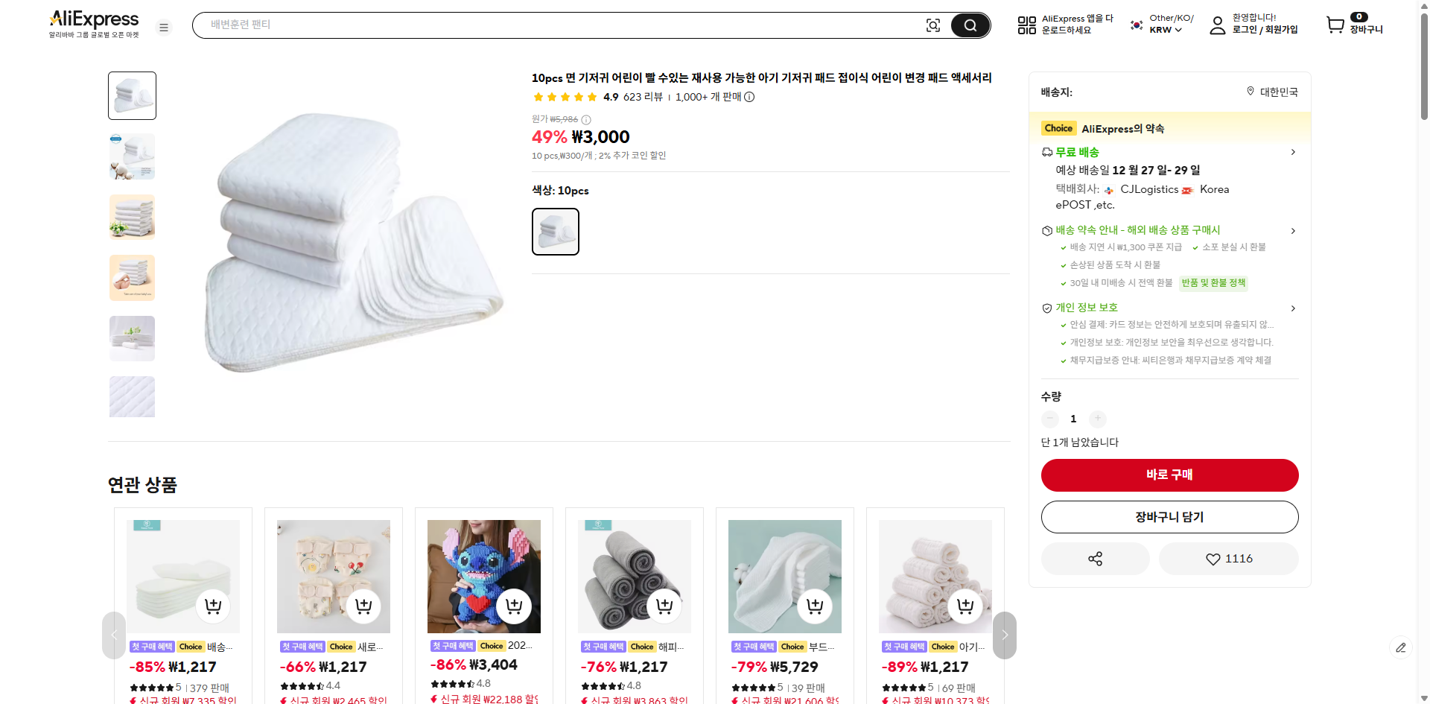Select the 10pcs color variant swatch
Image resolution: width=1430 pixels, height=704 pixels.
click(x=556, y=232)
